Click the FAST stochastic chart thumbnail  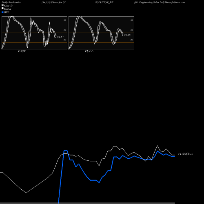[x=34, y=33]
